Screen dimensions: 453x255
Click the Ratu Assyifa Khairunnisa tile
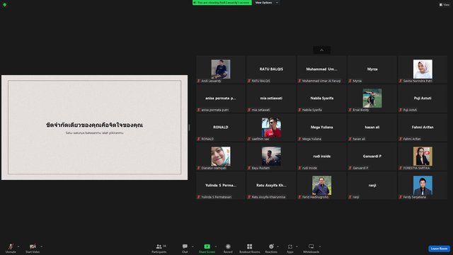tap(271, 186)
